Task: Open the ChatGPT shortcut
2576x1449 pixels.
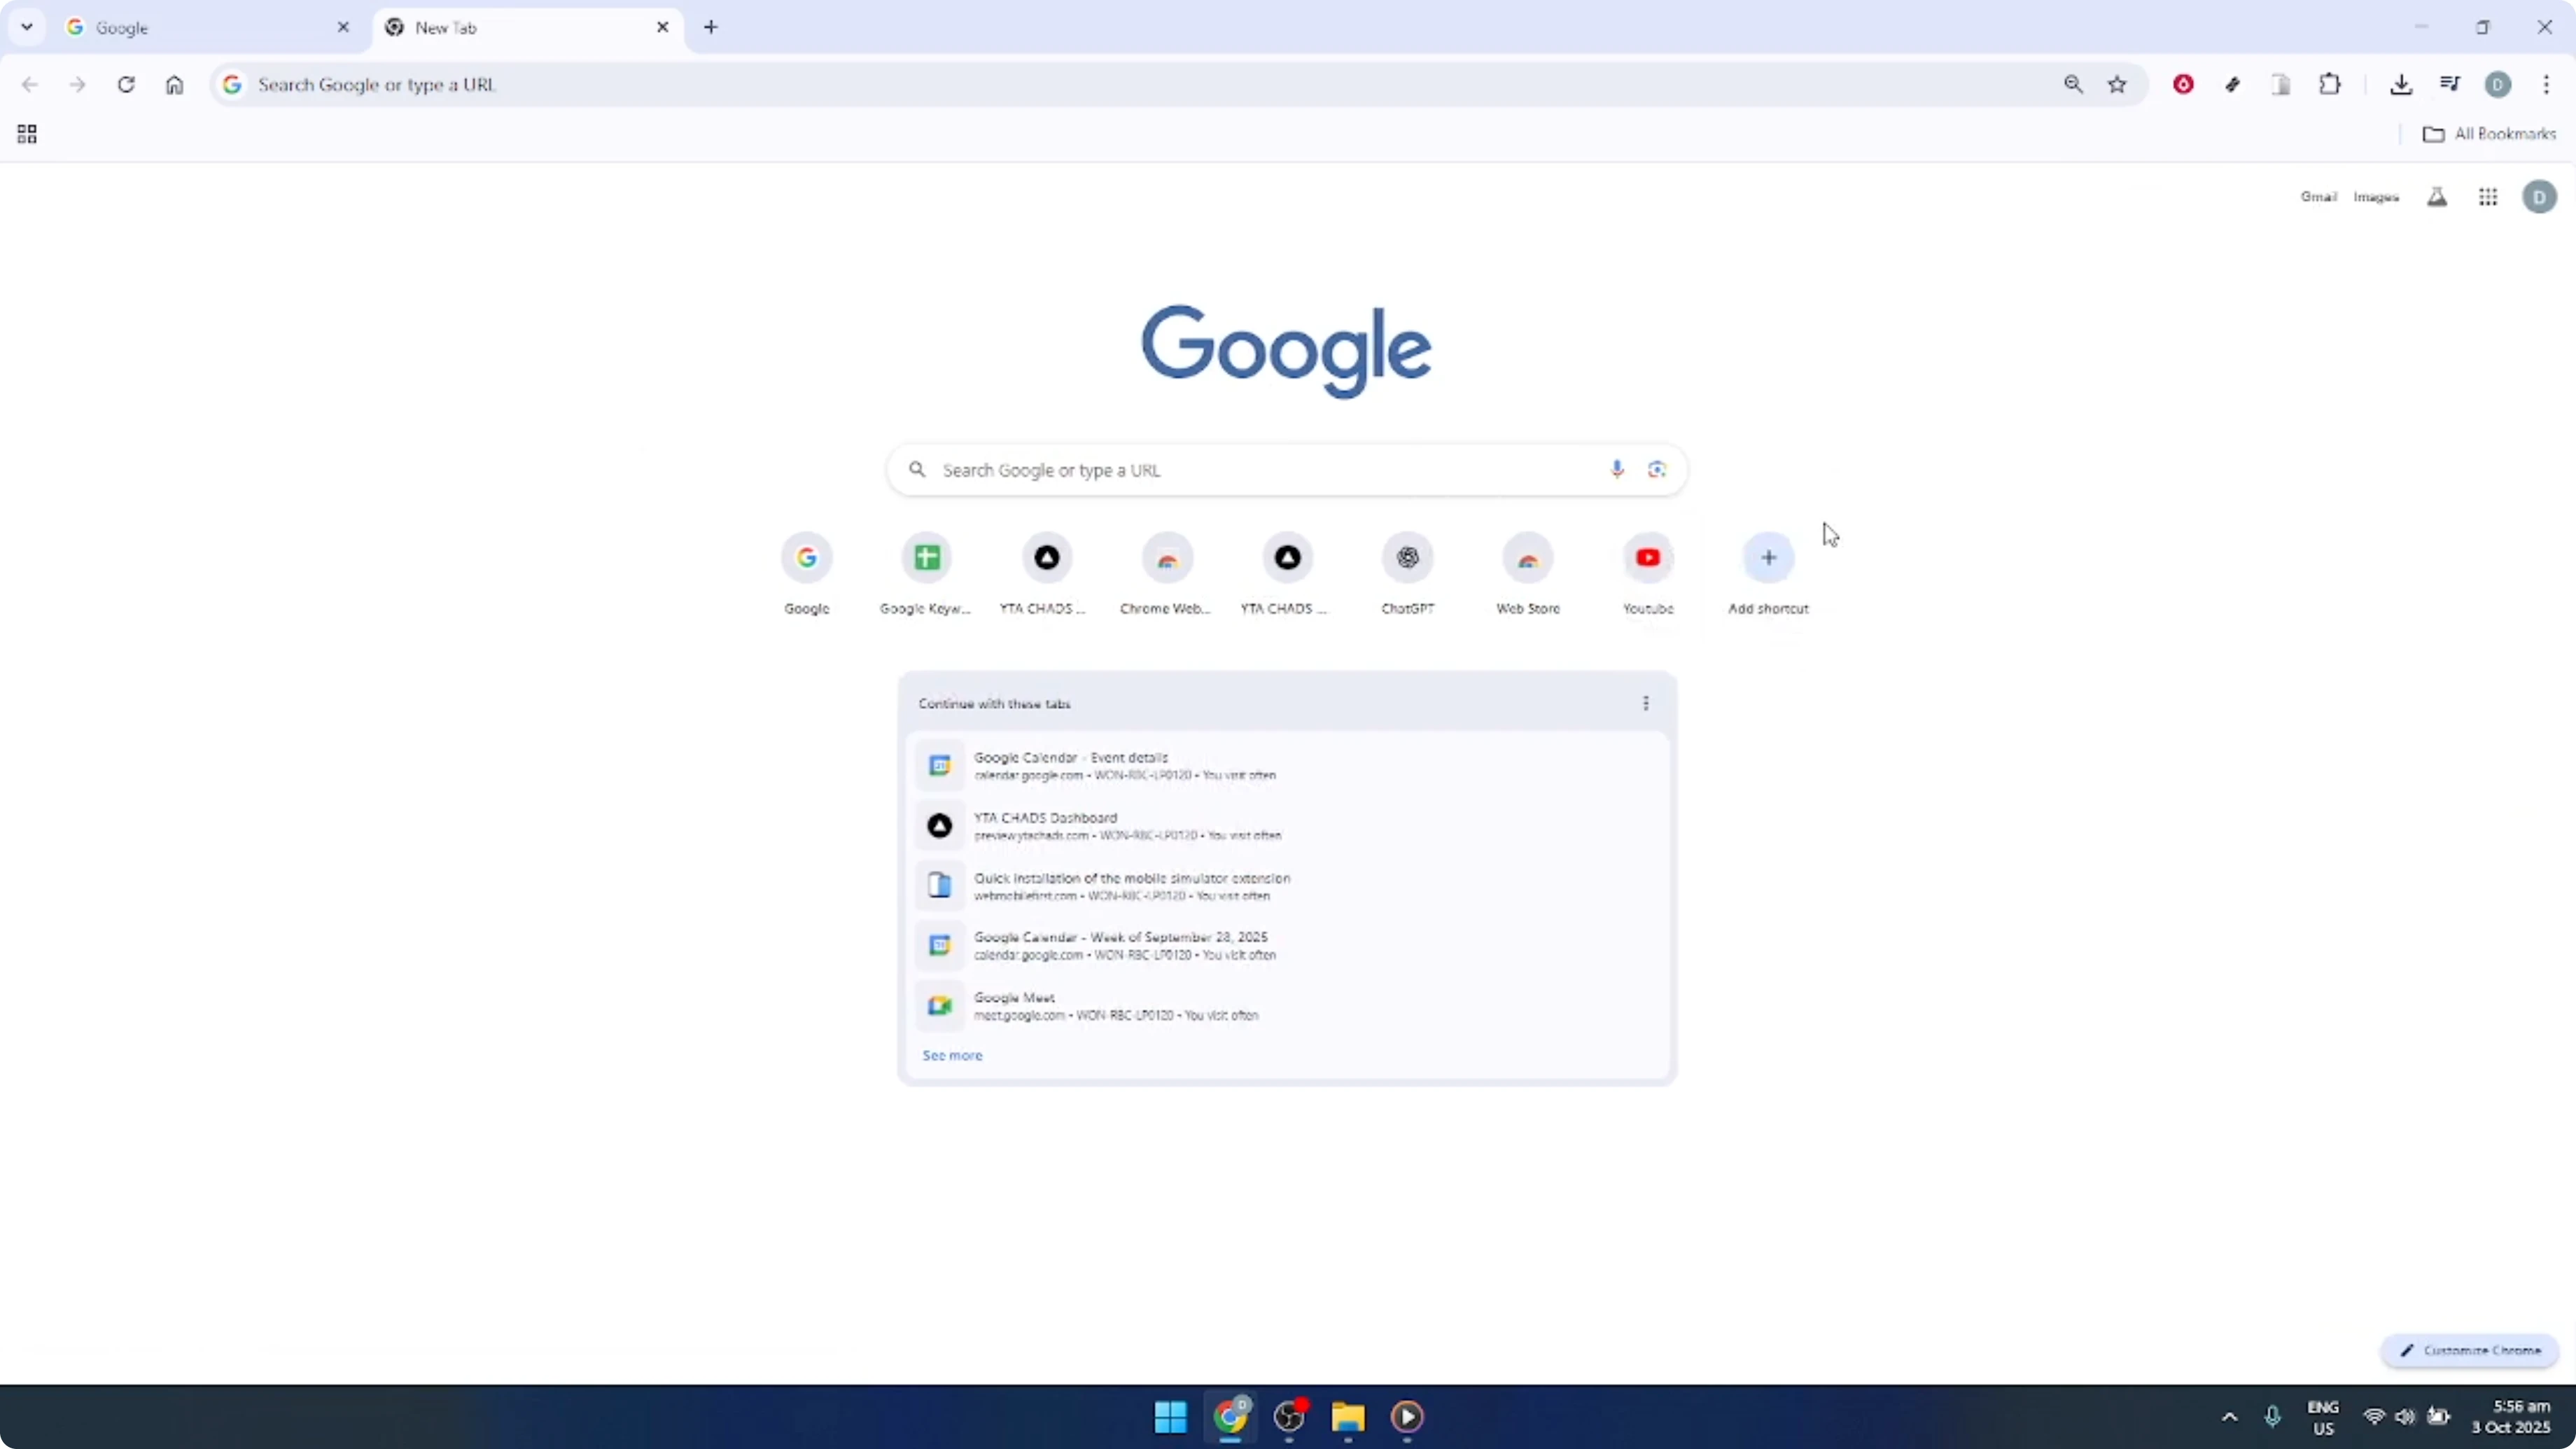Action: click(1407, 557)
